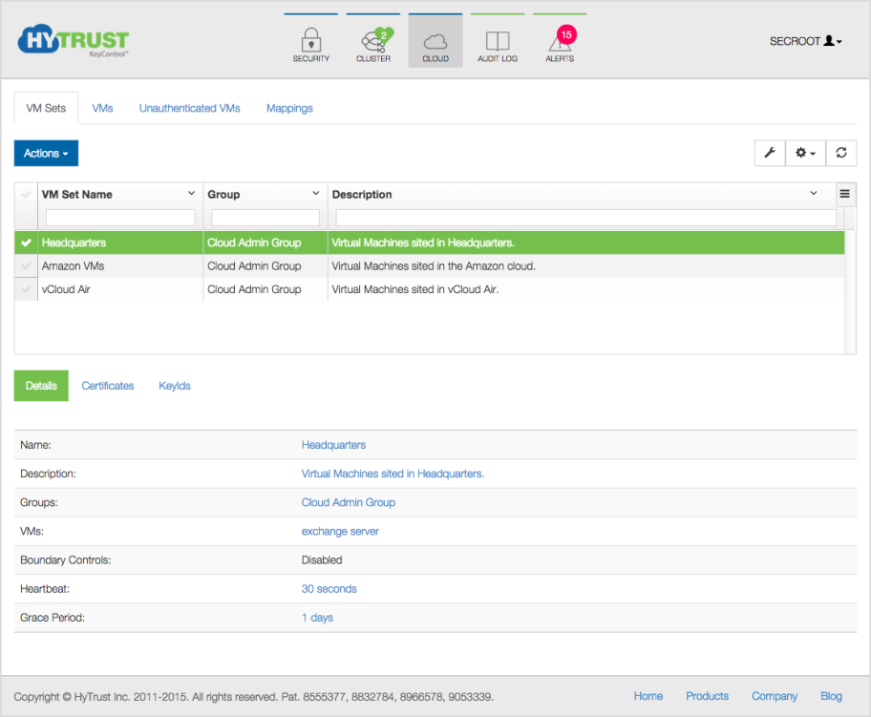Click the Headquarters row description cell
The width and height of the screenshot is (871, 717).
(586, 243)
